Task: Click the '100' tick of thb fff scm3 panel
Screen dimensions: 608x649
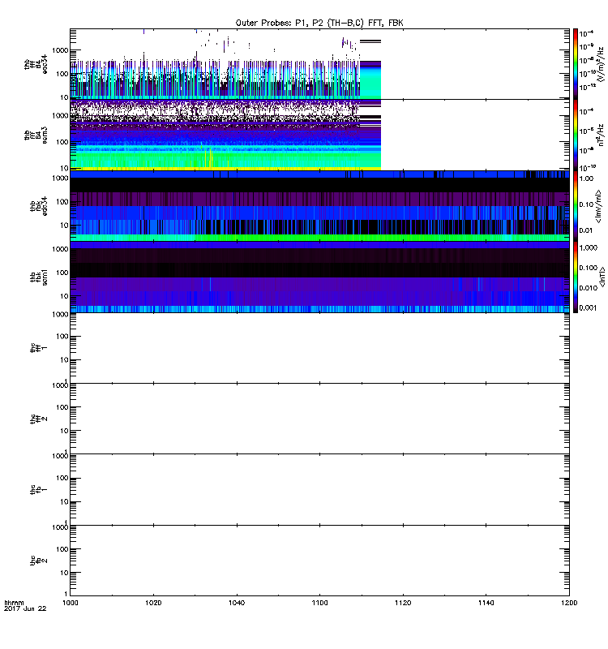Action: pyautogui.click(x=62, y=142)
